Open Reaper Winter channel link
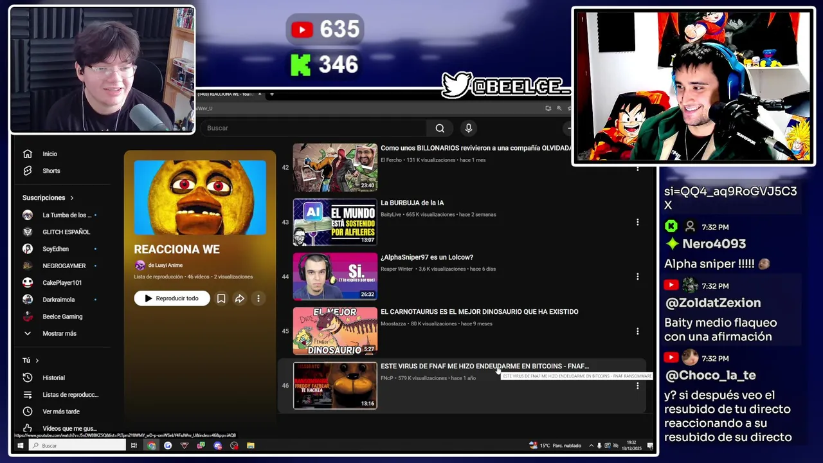This screenshot has width=823, height=463. [x=397, y=269]
